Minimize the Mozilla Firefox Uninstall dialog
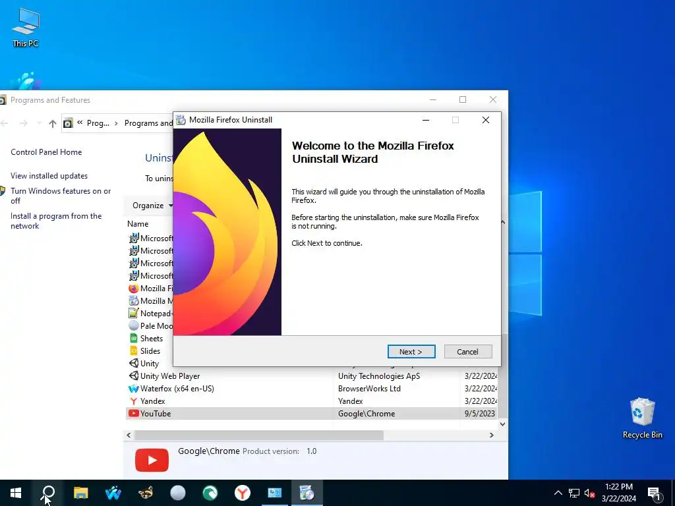675x506 pixels. tap(426, 120)
